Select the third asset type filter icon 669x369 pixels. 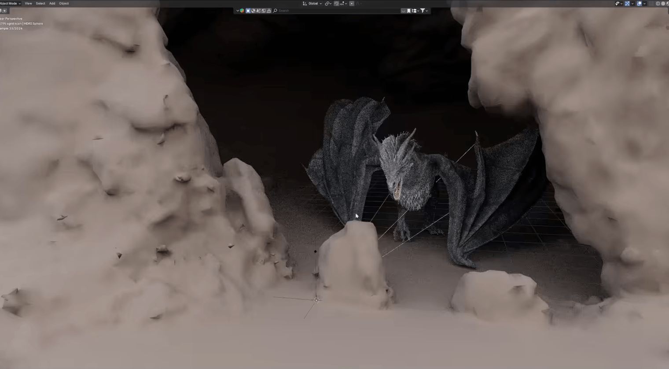[x=258, y=11]
